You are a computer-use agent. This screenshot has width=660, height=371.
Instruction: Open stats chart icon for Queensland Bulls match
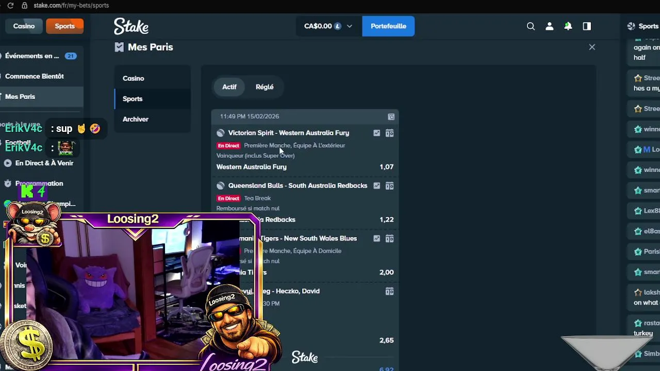(x=377, y=185)
